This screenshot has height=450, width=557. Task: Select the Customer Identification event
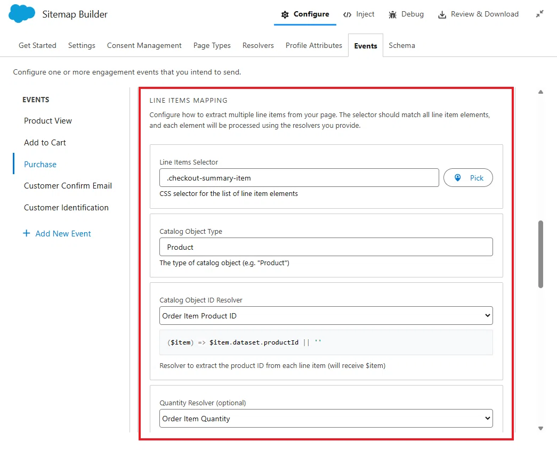click(67, 207)
